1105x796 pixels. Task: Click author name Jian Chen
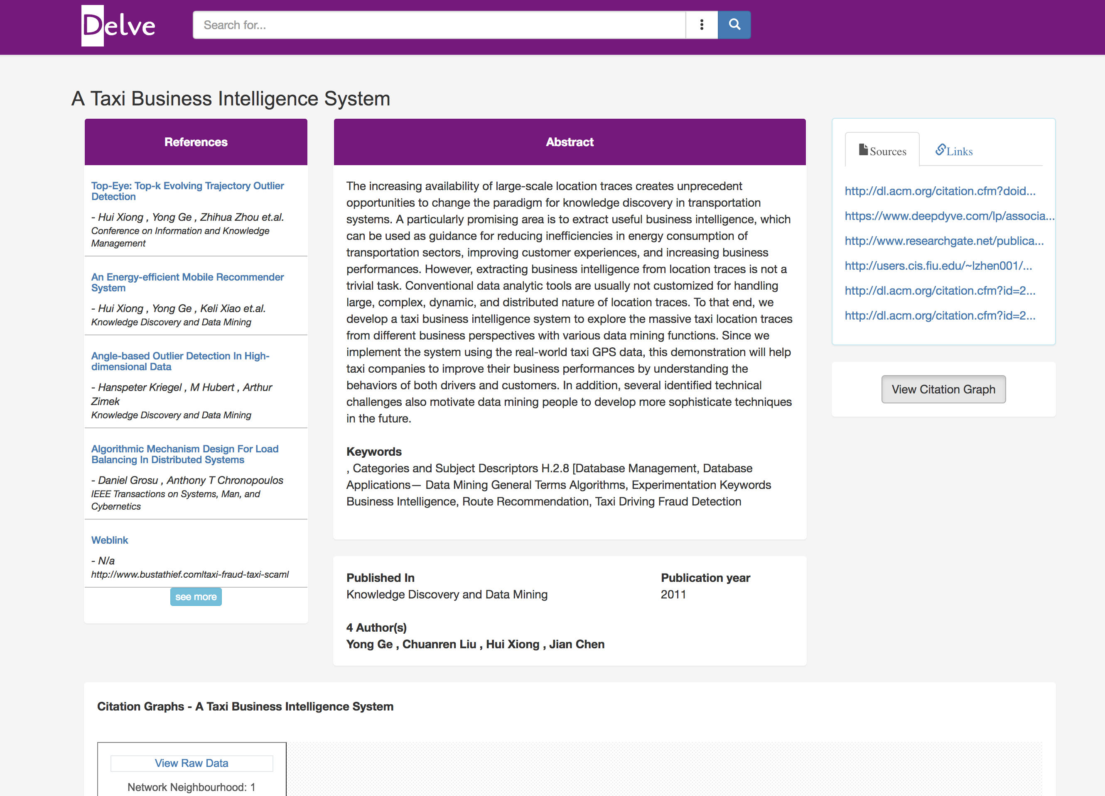pyautogui.click(x=577, y=644)
